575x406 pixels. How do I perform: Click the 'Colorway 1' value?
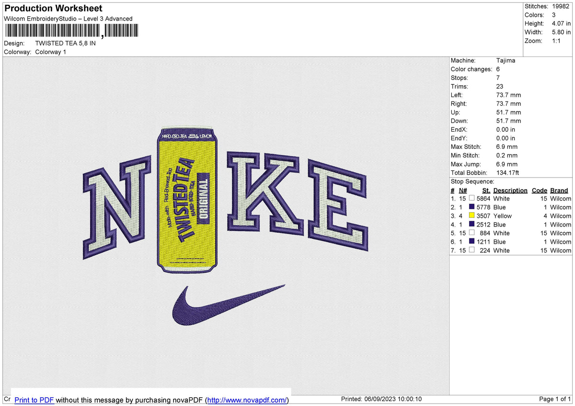(51, 52)
